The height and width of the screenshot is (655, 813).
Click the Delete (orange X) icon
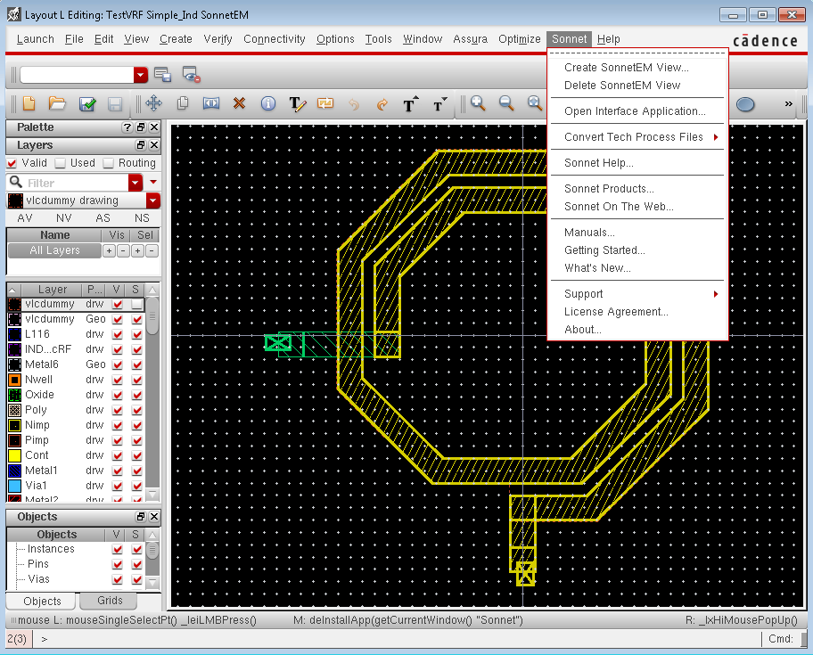(239, 103)
